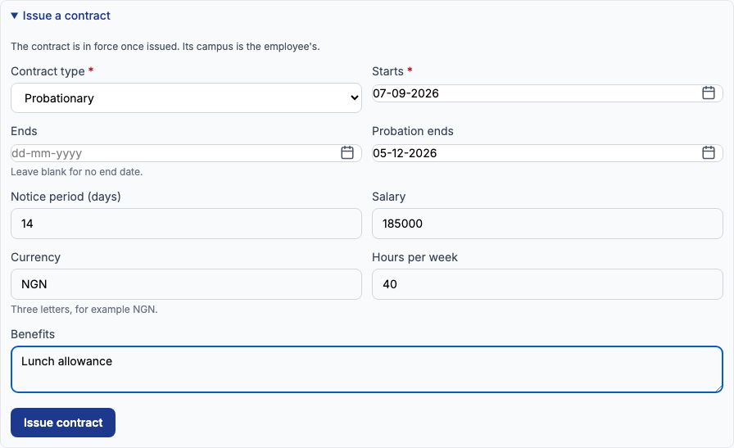734x448 pixels.
Task: Click the Ends date field
Action: point(186,153)
